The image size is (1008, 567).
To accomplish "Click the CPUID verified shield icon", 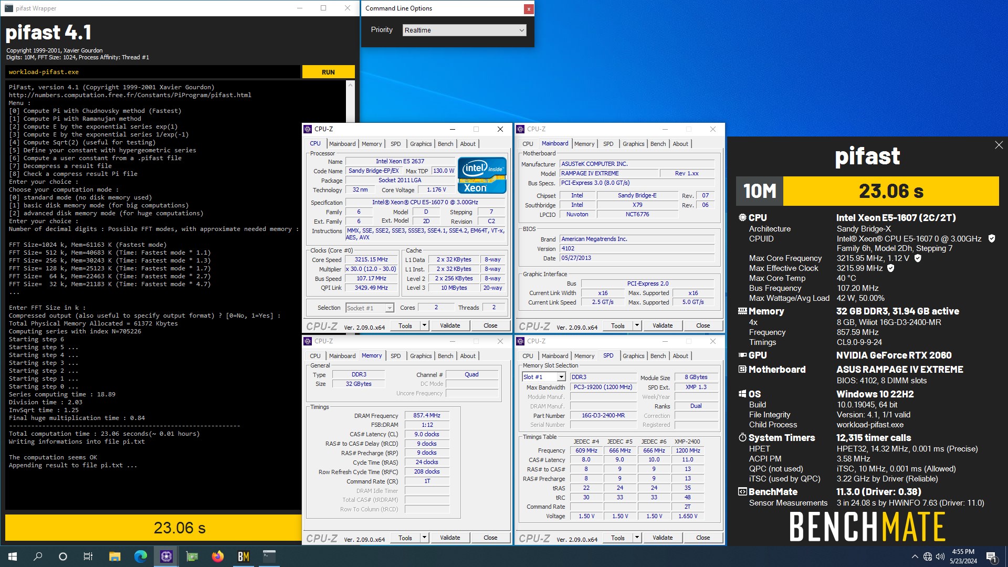I will pyautogui.click(x=992, y=238).
